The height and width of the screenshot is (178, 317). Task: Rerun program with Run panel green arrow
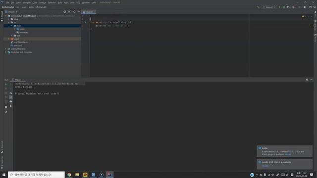tap(6, 84)
